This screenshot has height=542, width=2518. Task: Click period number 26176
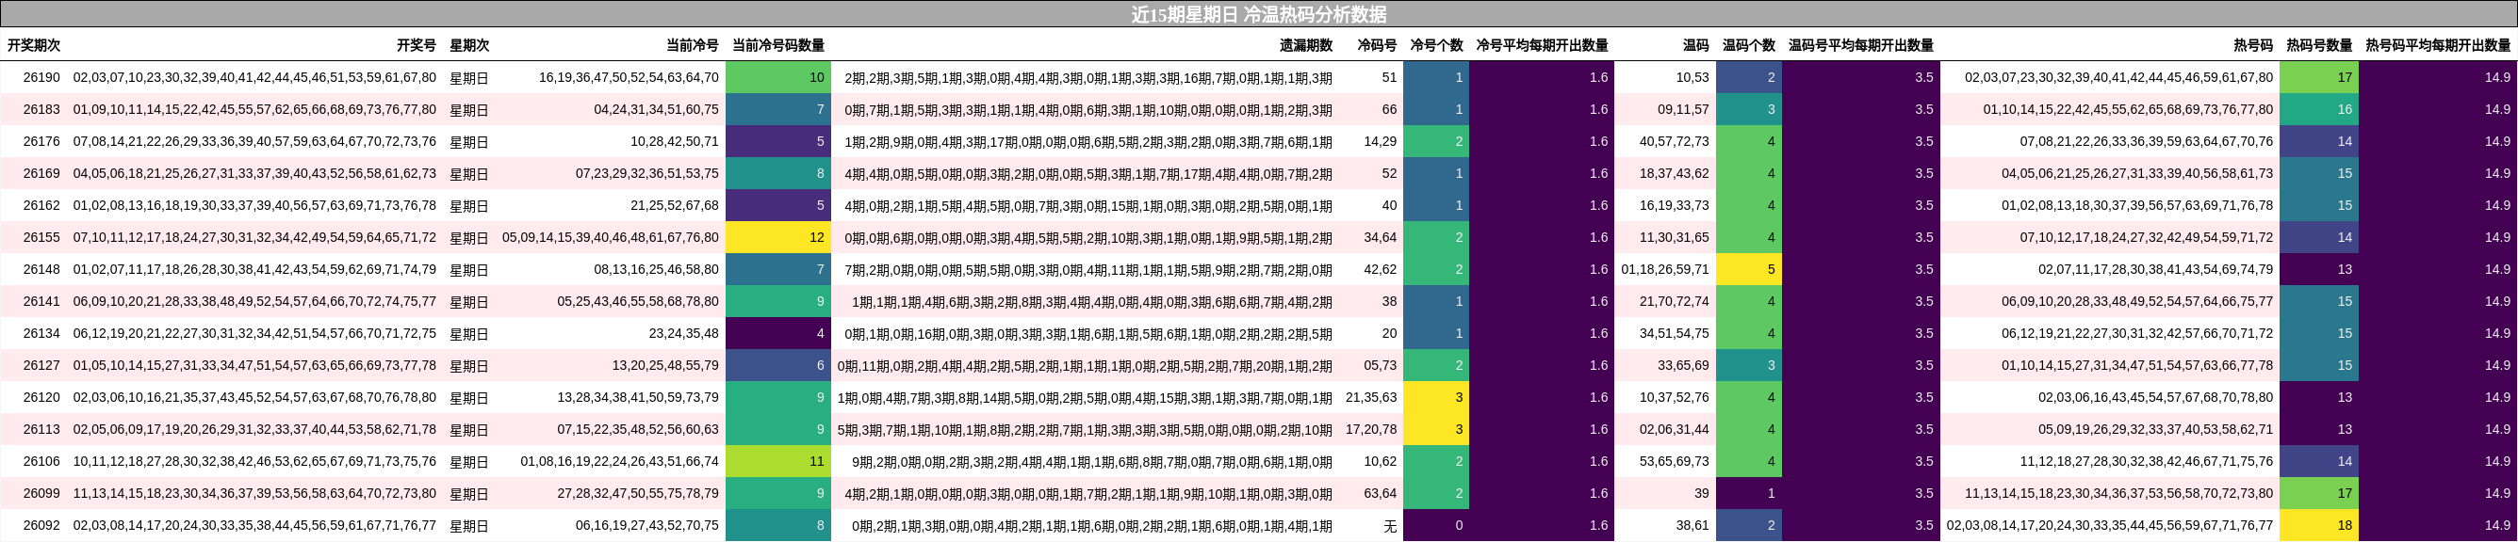pyautogui.click(x=41, y=141)
